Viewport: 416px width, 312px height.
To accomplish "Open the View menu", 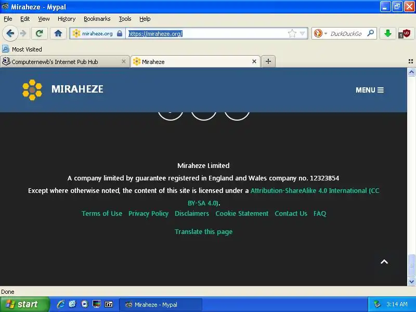I will coord(44,19).
